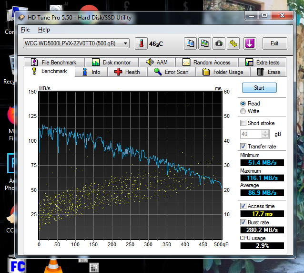Click the Exit button
This screenshot has height=273, width=304.
coord(275,43)
